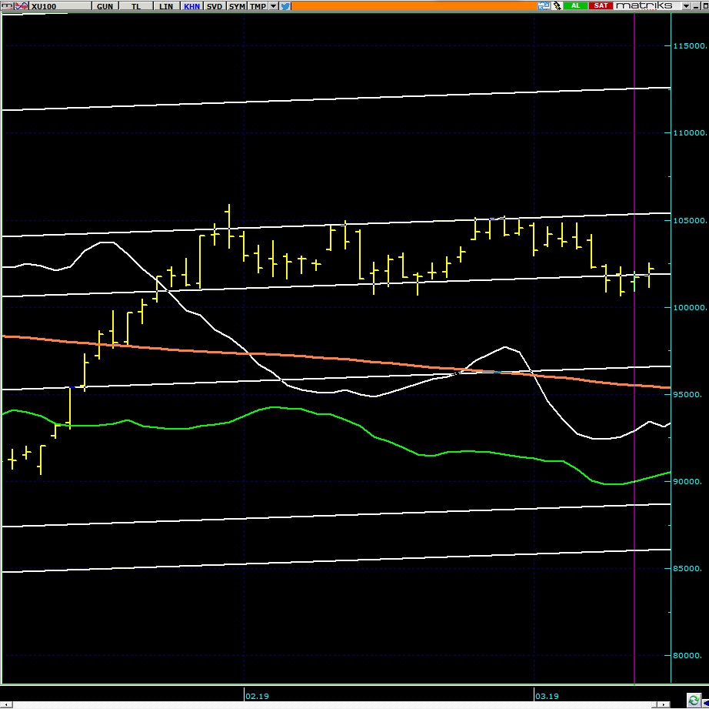Click the SVD button
This screenshot has width=709, height=709.
pyautogui.click(x=215, y=6)
